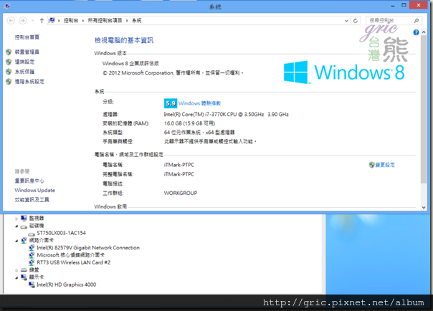Click icon beside RT73 USB Wireless LAN Card

click(x=32, y=262)
